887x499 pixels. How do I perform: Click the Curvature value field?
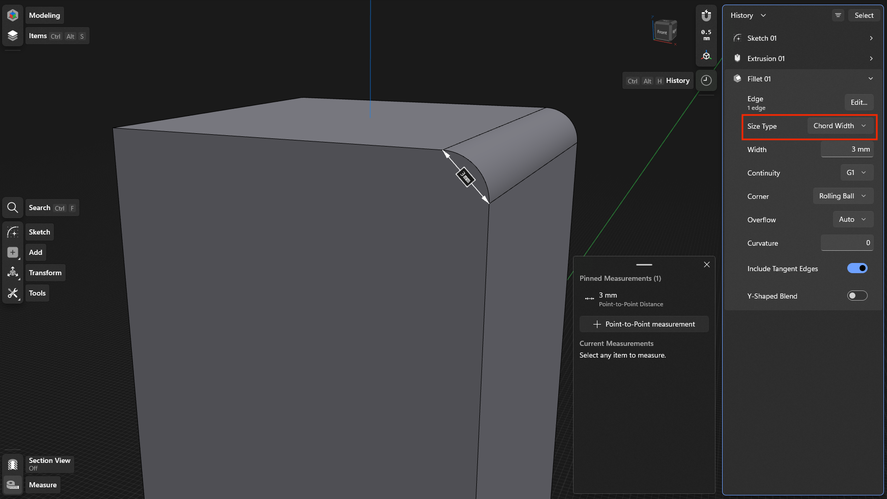coord(847,243)
